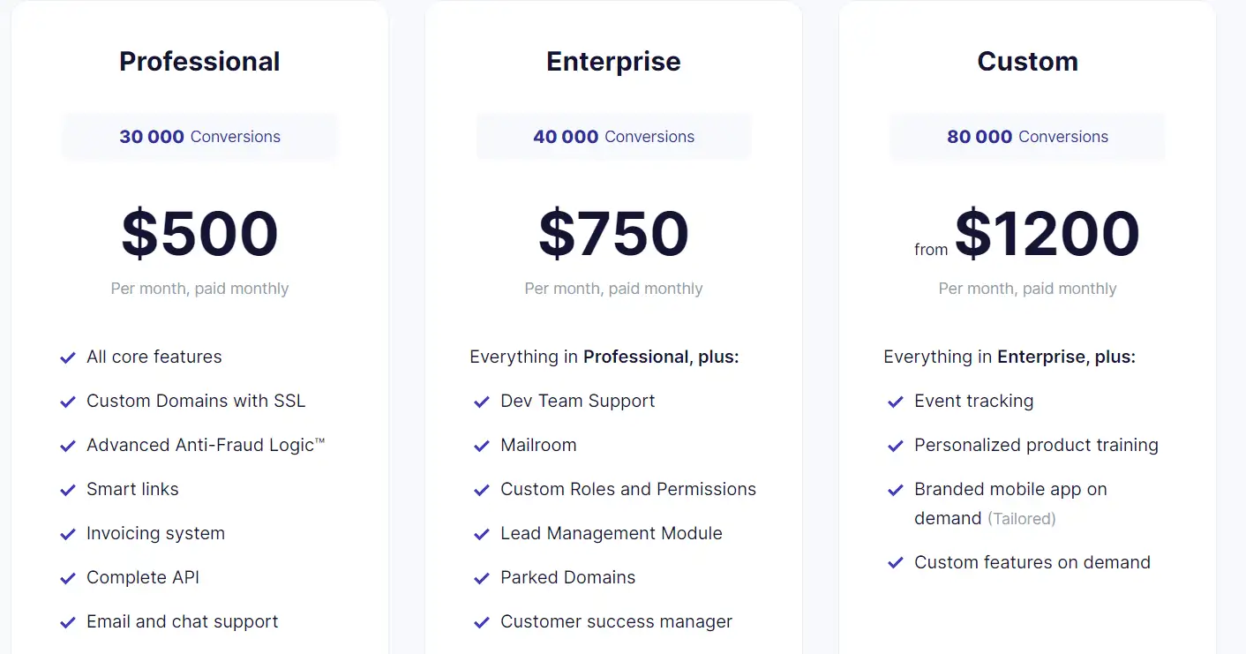Image resolution: width=1246 pixels, height=654 pixels.
Task: Click the 30 000 Conversions badge
Action: (199, 137)
